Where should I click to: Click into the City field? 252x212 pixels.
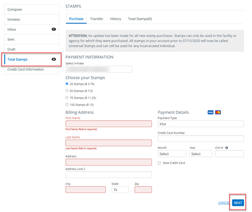coord(85,190)
